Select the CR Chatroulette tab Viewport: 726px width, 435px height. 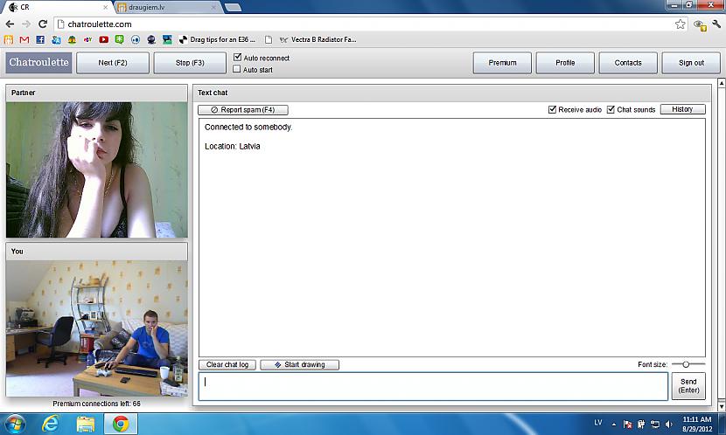point(58,7)
